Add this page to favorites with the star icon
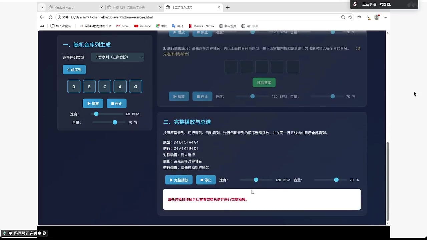Viewport: 427px width, 240px height. tap(350, 17)
